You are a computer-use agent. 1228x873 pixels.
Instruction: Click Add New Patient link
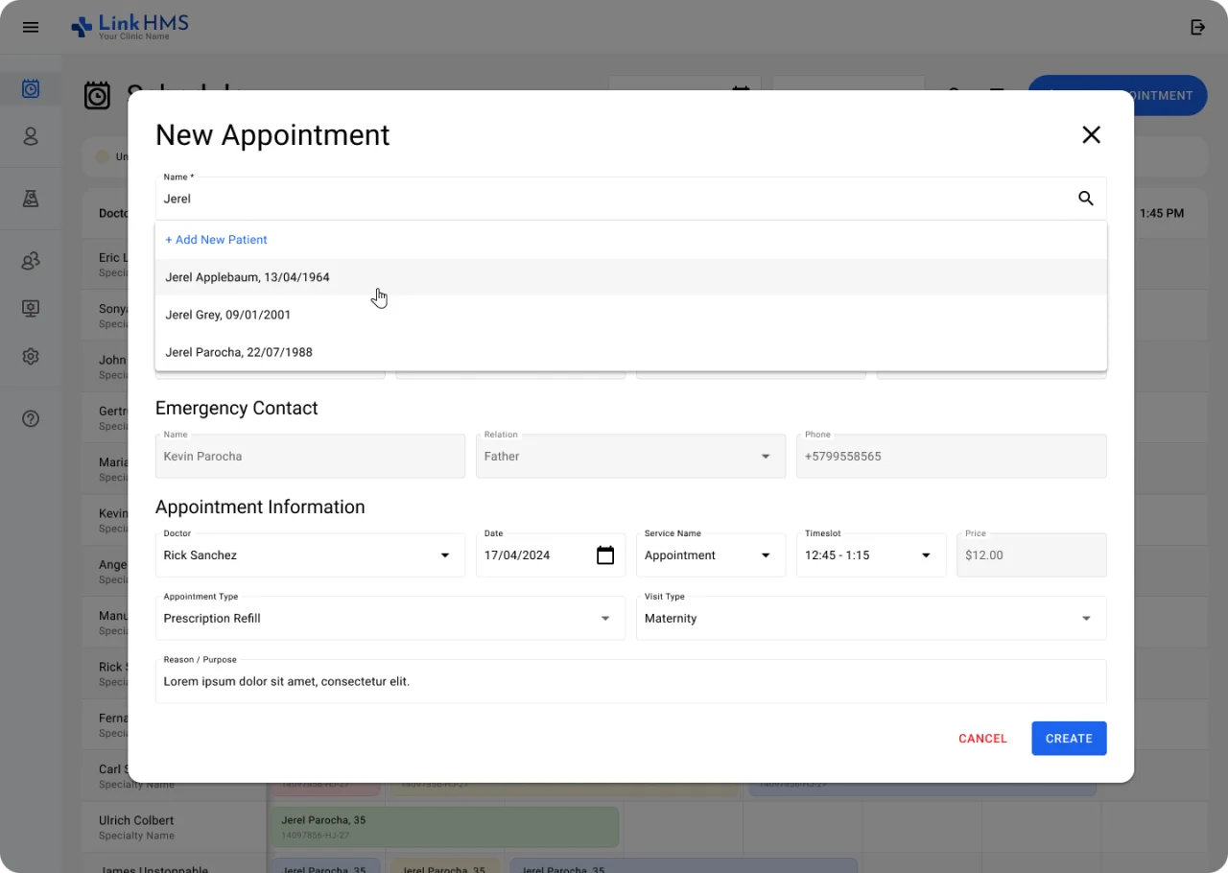coord(216,240)
